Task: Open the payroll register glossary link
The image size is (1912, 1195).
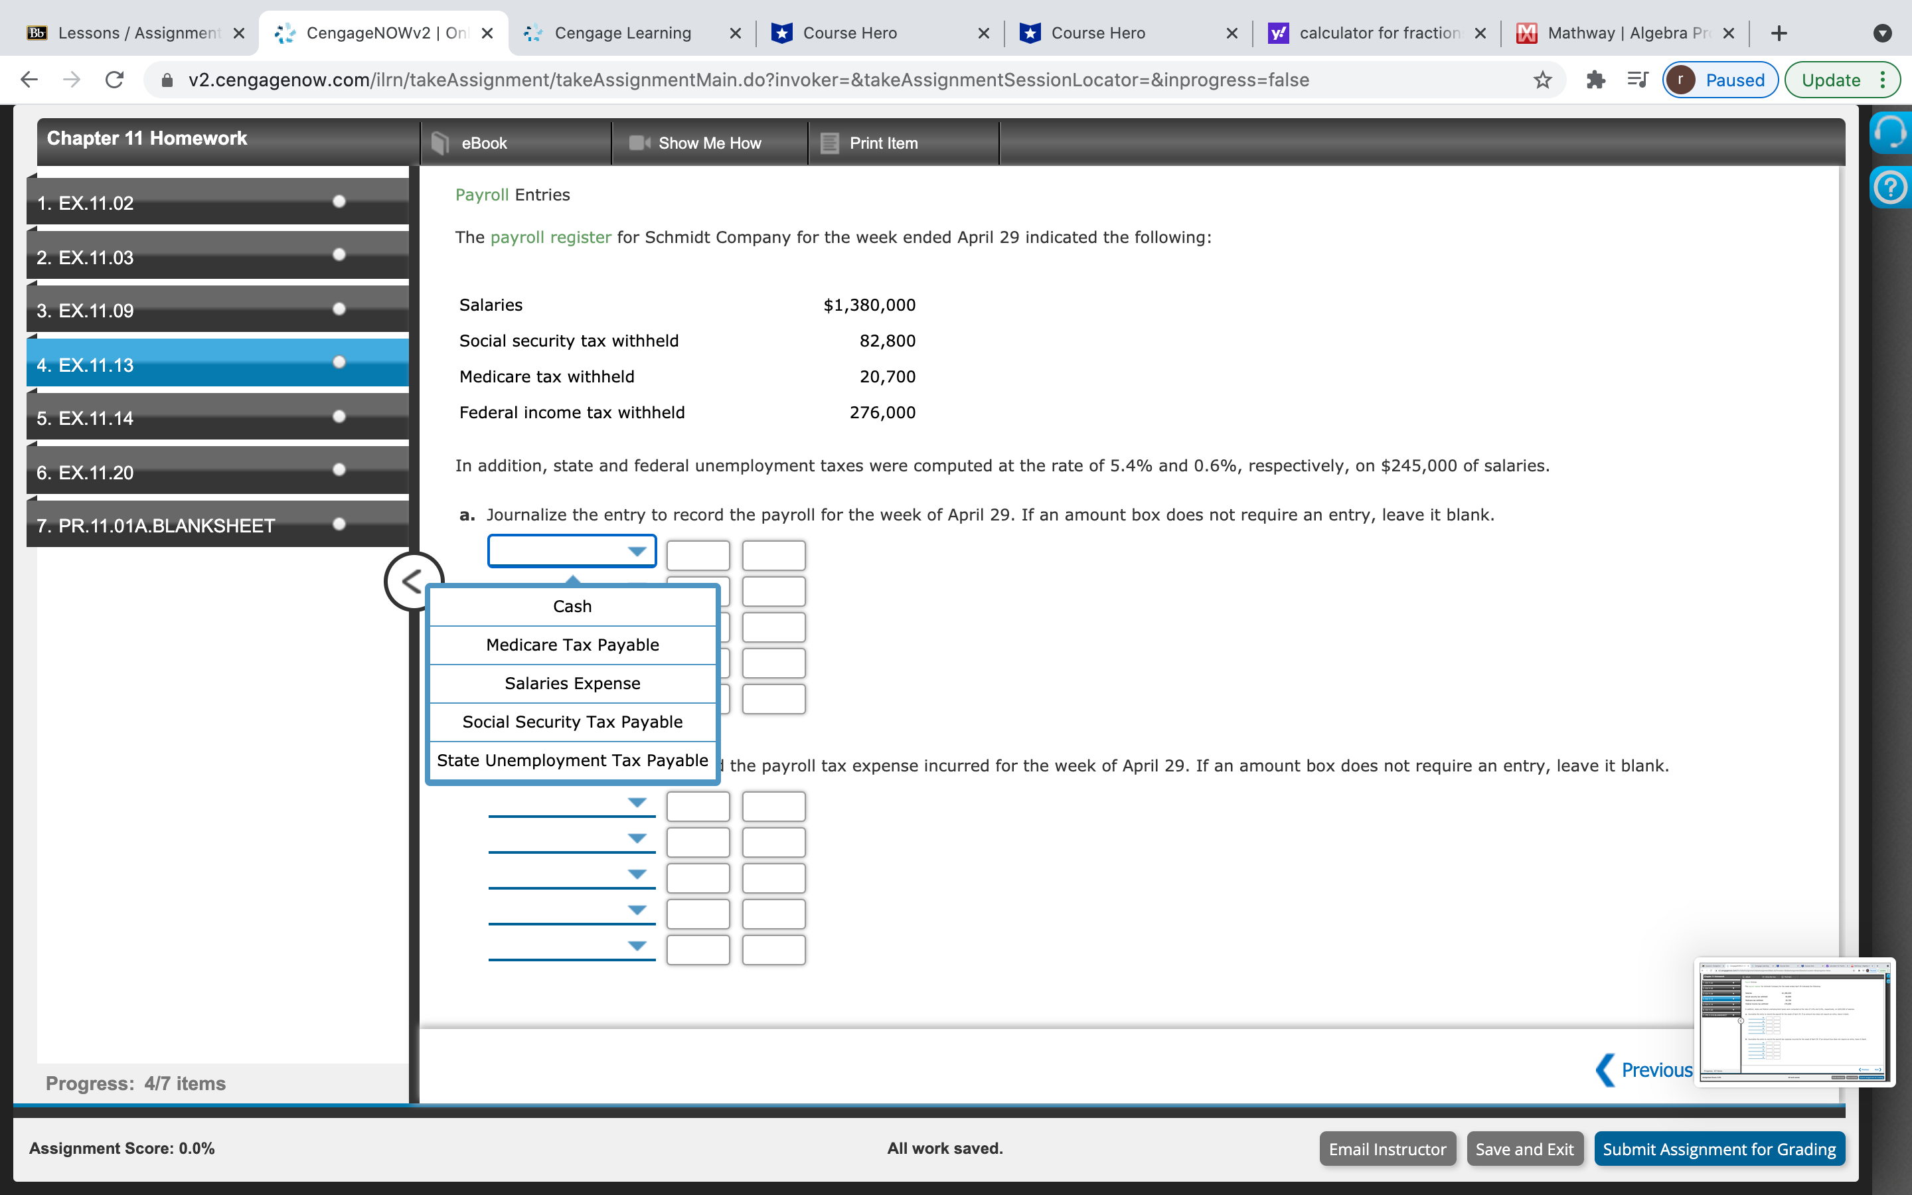Action: pyautogui.click(x=550, y=237)
